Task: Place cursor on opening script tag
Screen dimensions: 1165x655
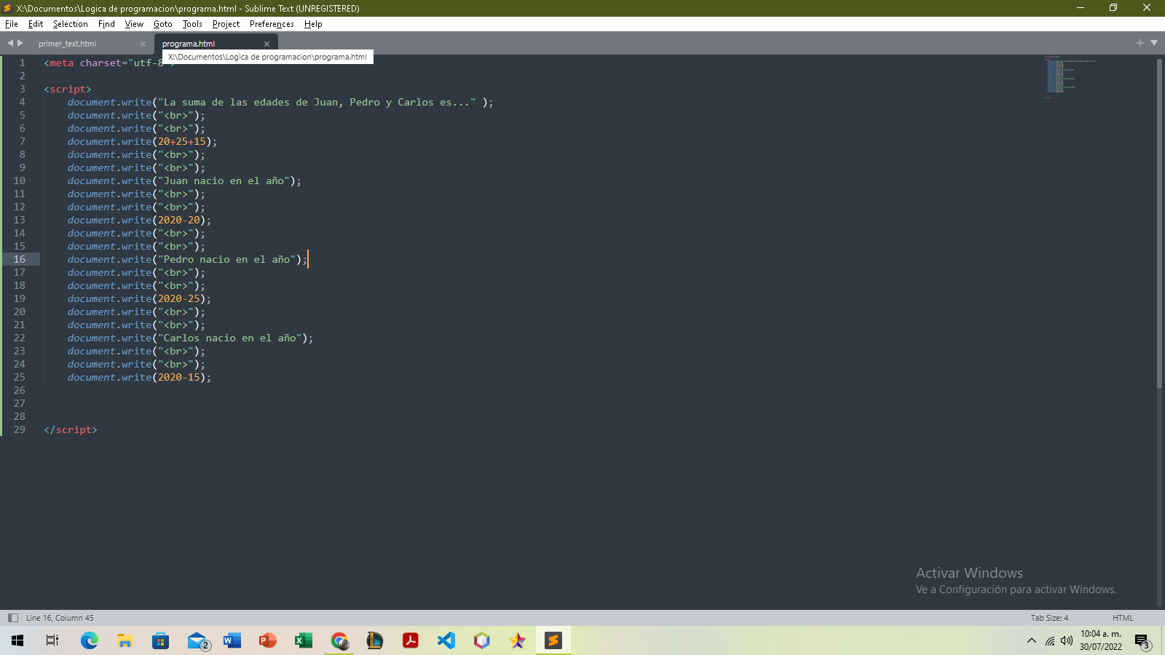Action: point(68,89)
